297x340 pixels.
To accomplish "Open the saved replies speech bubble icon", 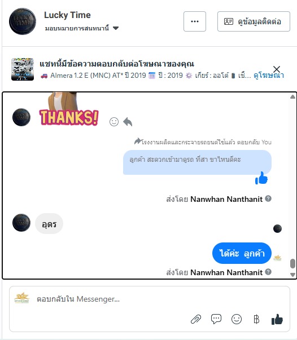I will 216,319.
